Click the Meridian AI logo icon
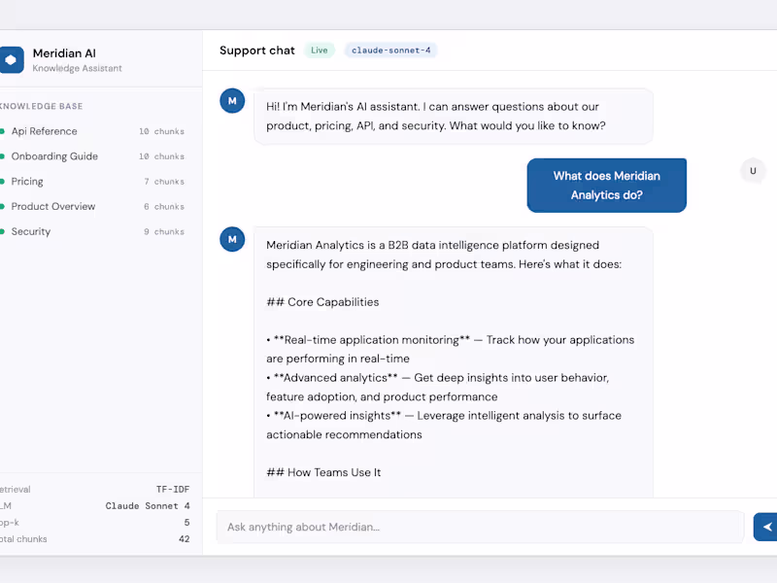The width and height of the screenshot is (777, 583). point(12,59)
